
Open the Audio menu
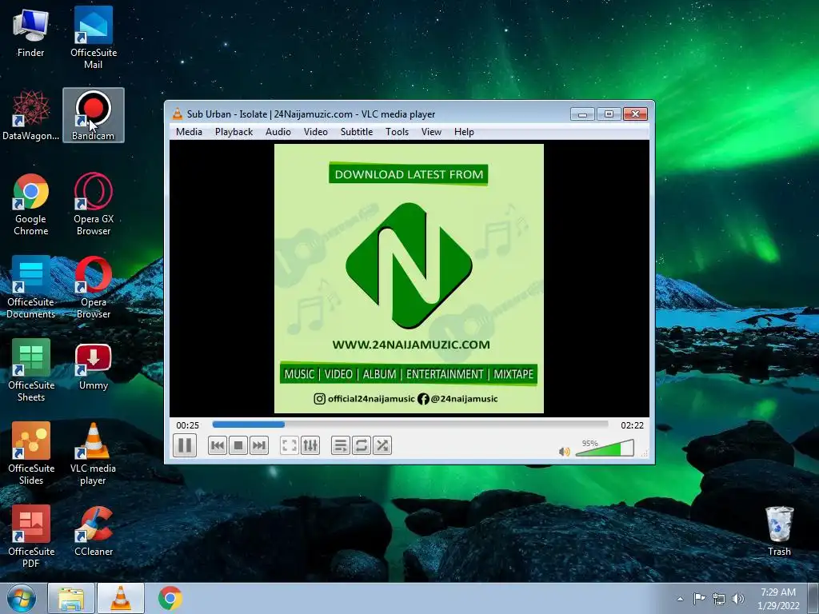(x=278, y=132)
